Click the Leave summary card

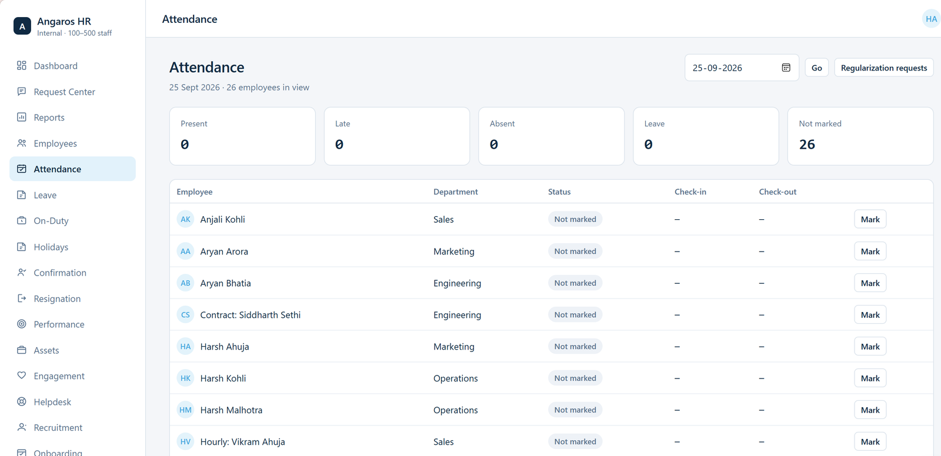tap(706, 136)
